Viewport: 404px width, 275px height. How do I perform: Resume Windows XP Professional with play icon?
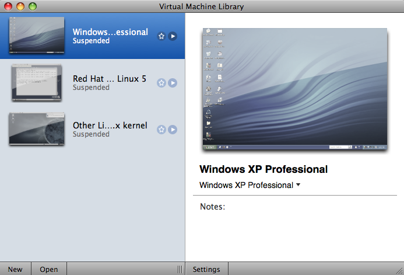(173, 36)
